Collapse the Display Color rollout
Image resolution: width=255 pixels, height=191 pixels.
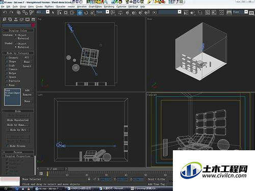[x=18, y=31]
